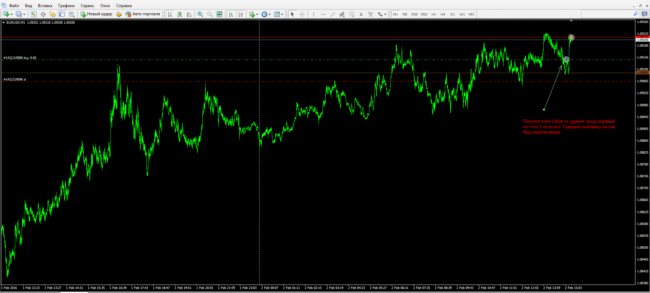Create a new chart via toolbar icon

click(6, 14)
